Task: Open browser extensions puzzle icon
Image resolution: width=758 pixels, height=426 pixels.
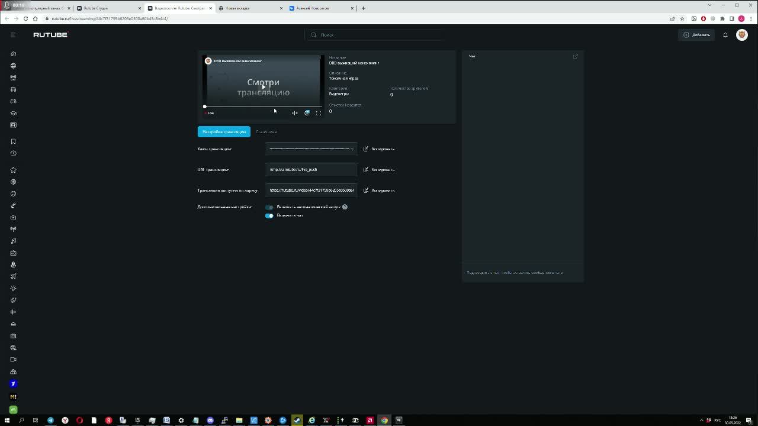Action: pos(722,18)
